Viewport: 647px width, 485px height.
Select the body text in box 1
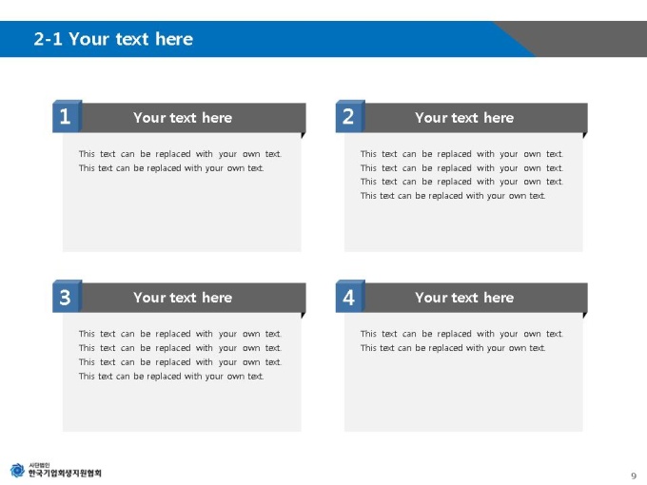pos(180,161)
